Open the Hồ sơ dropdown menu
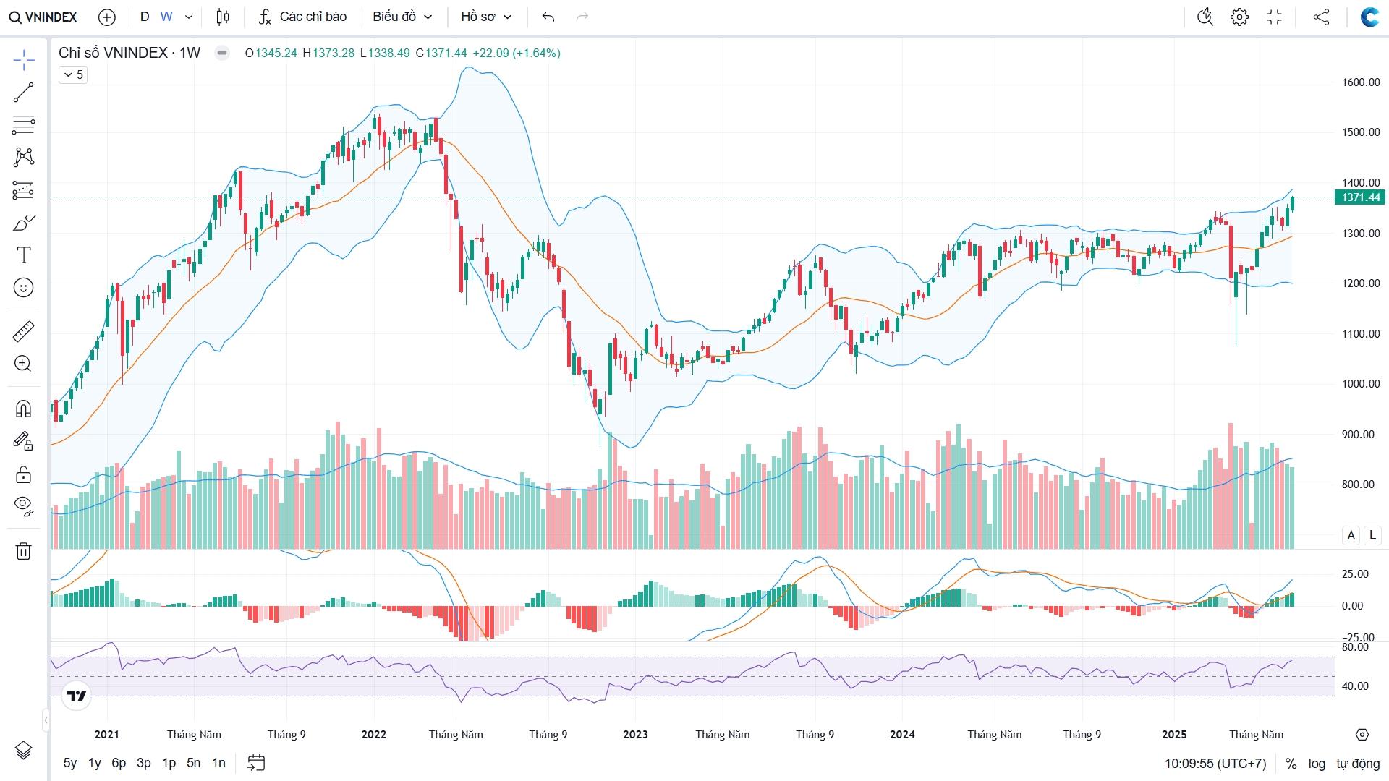The width and height of the screenshot is (1389, 781). [485, 17]
